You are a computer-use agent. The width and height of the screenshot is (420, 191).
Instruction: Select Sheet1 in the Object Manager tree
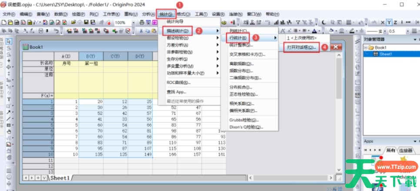coord(386,54)
